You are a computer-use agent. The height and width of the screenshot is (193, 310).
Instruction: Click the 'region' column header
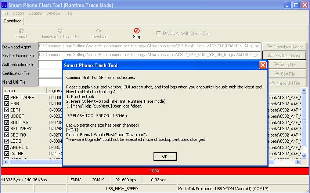point(55,91)
